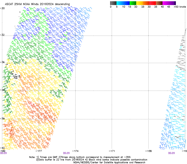The height and width of the screenshot is (164, 187).
Task: Click the longitude label "-174"
Action: 75,151
